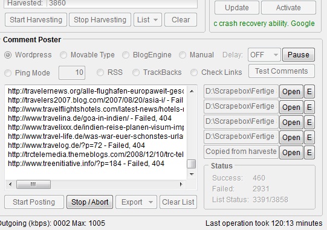Open file for the first Scrapebox path row

(291, 92)
